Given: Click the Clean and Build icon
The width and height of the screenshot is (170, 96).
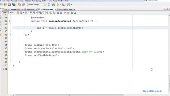Looking at the screenshot, I should pyautogui.click(x=53, y=5).
